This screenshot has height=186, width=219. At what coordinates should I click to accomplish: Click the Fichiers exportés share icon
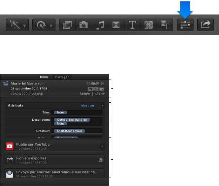(x=10, y=160)
